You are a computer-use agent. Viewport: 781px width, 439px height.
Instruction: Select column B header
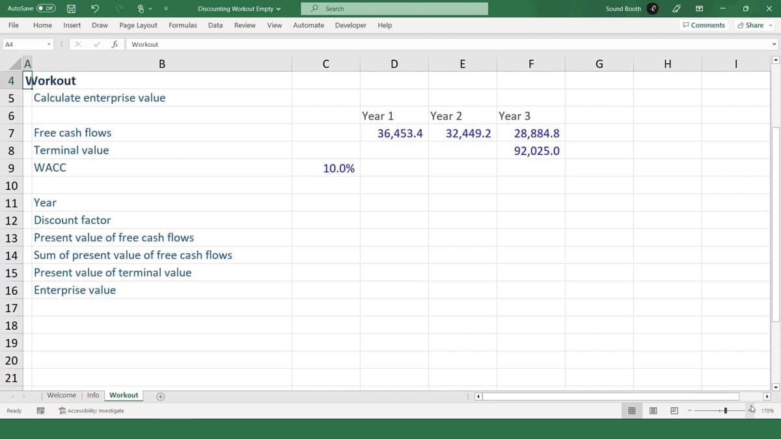[x=161, y=64]
